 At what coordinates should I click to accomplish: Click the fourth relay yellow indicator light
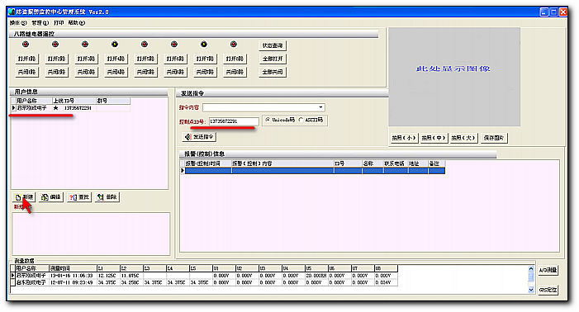[115, 45]
